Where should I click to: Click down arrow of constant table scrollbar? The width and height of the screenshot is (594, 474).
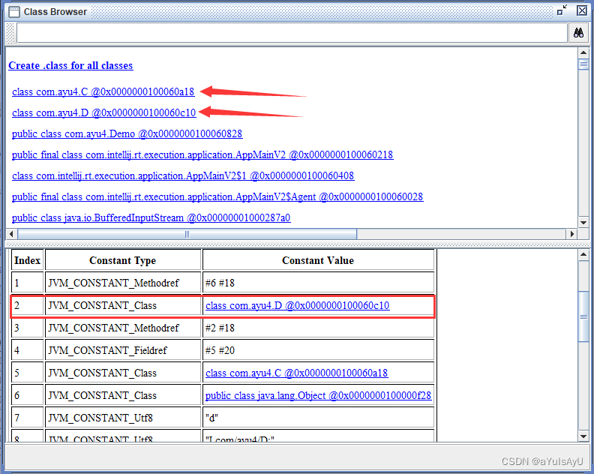point(583,436)
